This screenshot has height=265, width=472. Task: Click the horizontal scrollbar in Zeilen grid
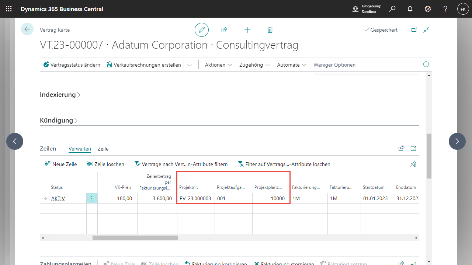(135, 238)
